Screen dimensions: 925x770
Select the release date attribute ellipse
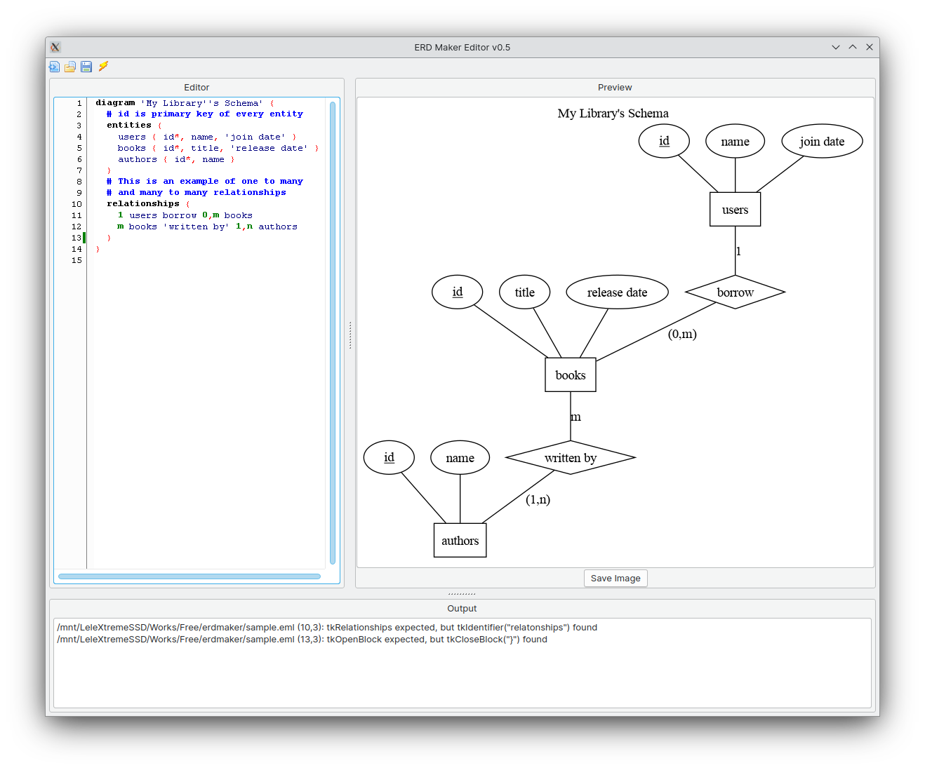617,292
